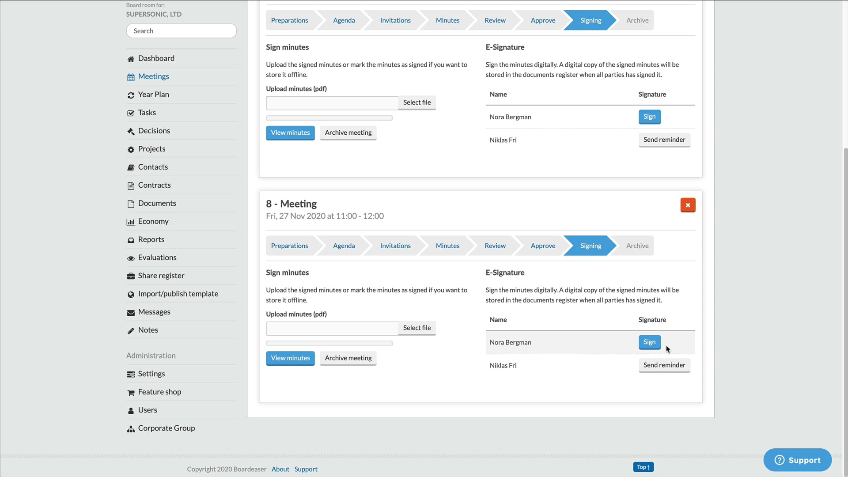This screenshot has height=477, width=848.
Task: Click the Economy bar chart icon
Action: tap(131, 222)
